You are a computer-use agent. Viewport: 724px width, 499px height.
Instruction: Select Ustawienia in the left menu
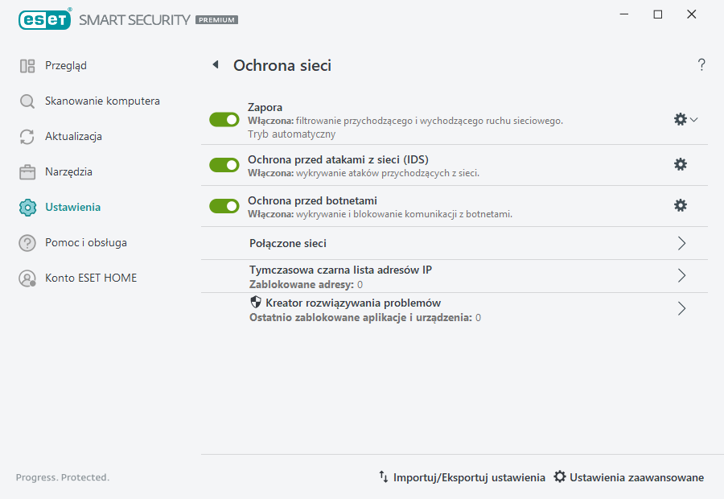(x=27, y=207)
